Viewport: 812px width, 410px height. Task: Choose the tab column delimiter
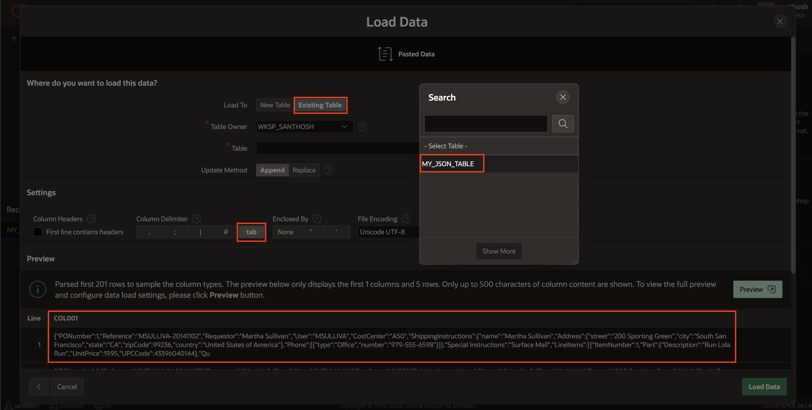(251, 232)
